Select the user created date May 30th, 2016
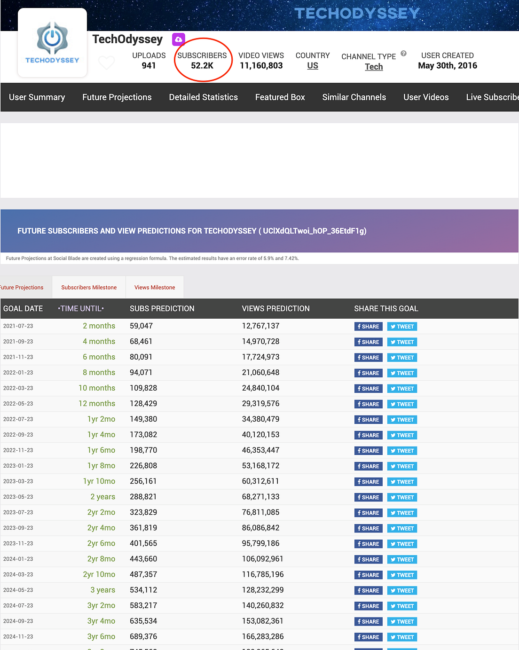This screenshot has height=650, width=519. pyautogui.click(x=448, y=66)
